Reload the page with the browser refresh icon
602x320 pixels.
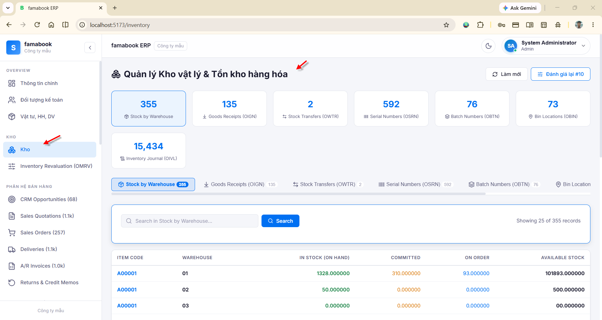tap(37, 25)
